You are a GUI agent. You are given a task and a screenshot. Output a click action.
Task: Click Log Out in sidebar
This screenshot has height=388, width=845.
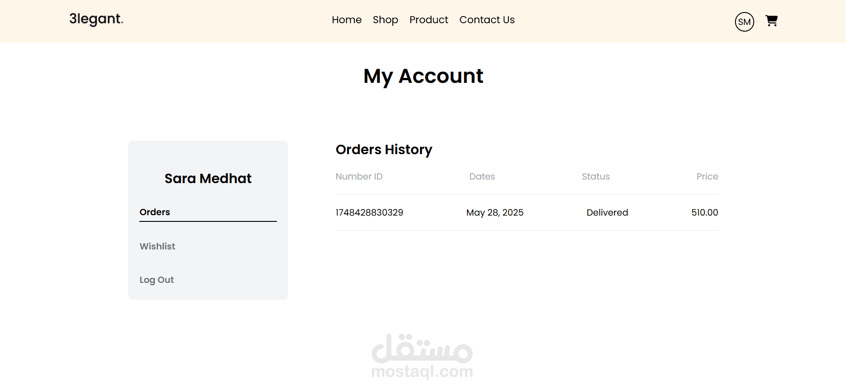click(x=156, y=280)
